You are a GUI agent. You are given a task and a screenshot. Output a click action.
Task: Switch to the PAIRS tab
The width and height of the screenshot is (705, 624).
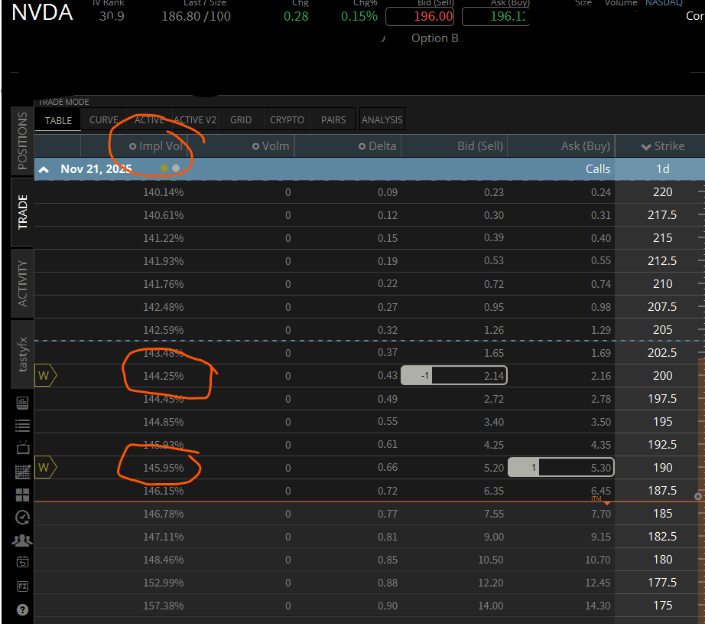[333, 119]
